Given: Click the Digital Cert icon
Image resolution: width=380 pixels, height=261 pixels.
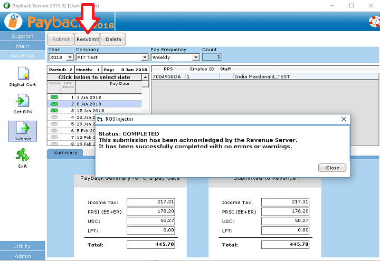Looking at the screenshot, I should click(22, 73).
